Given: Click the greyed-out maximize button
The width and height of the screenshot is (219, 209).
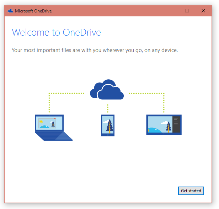Looking at the screenshot, I should coord(187,11).
